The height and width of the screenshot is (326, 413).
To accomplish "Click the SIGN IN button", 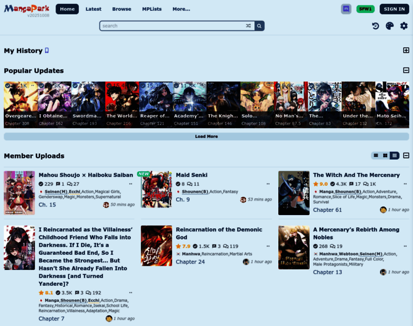I will point(394,9).
